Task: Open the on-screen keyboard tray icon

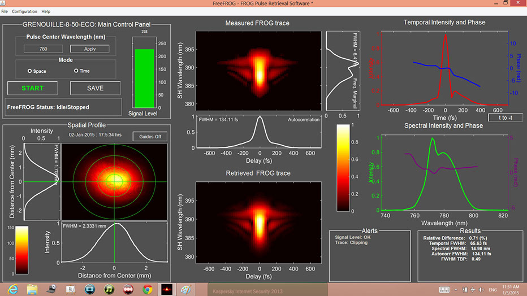Action: pyautogui.click(x=444, y=289)
